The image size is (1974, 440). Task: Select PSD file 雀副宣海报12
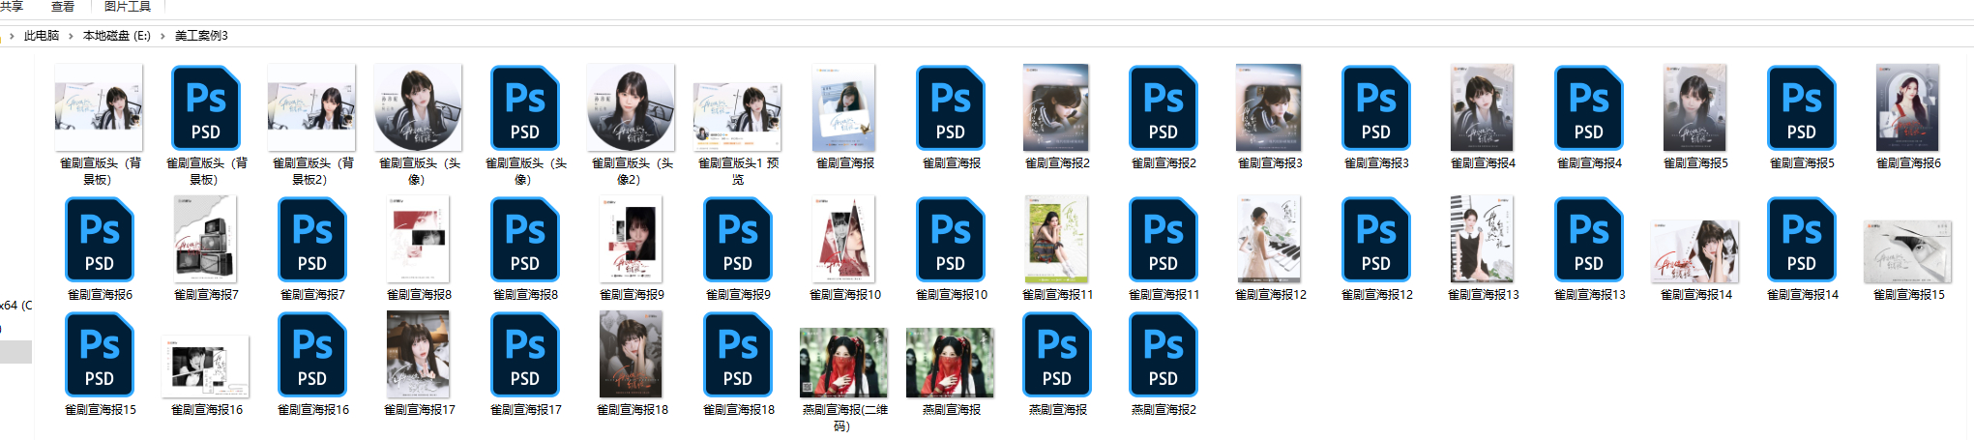(1375, 239)
